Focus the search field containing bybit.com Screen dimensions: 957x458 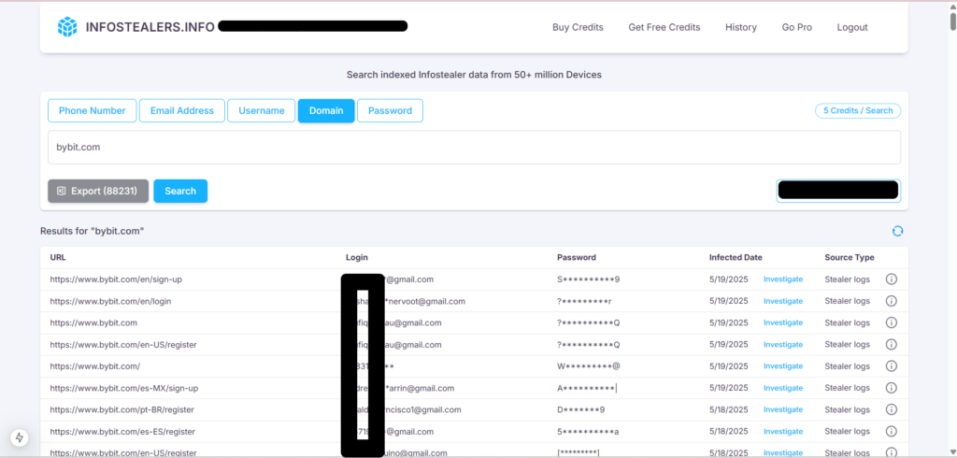pos(474,147)
